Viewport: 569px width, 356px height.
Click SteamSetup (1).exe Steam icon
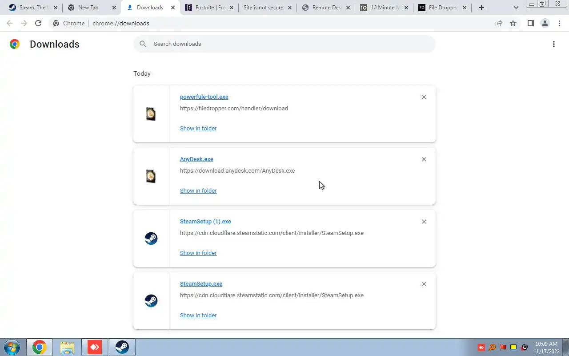point(151,239)
